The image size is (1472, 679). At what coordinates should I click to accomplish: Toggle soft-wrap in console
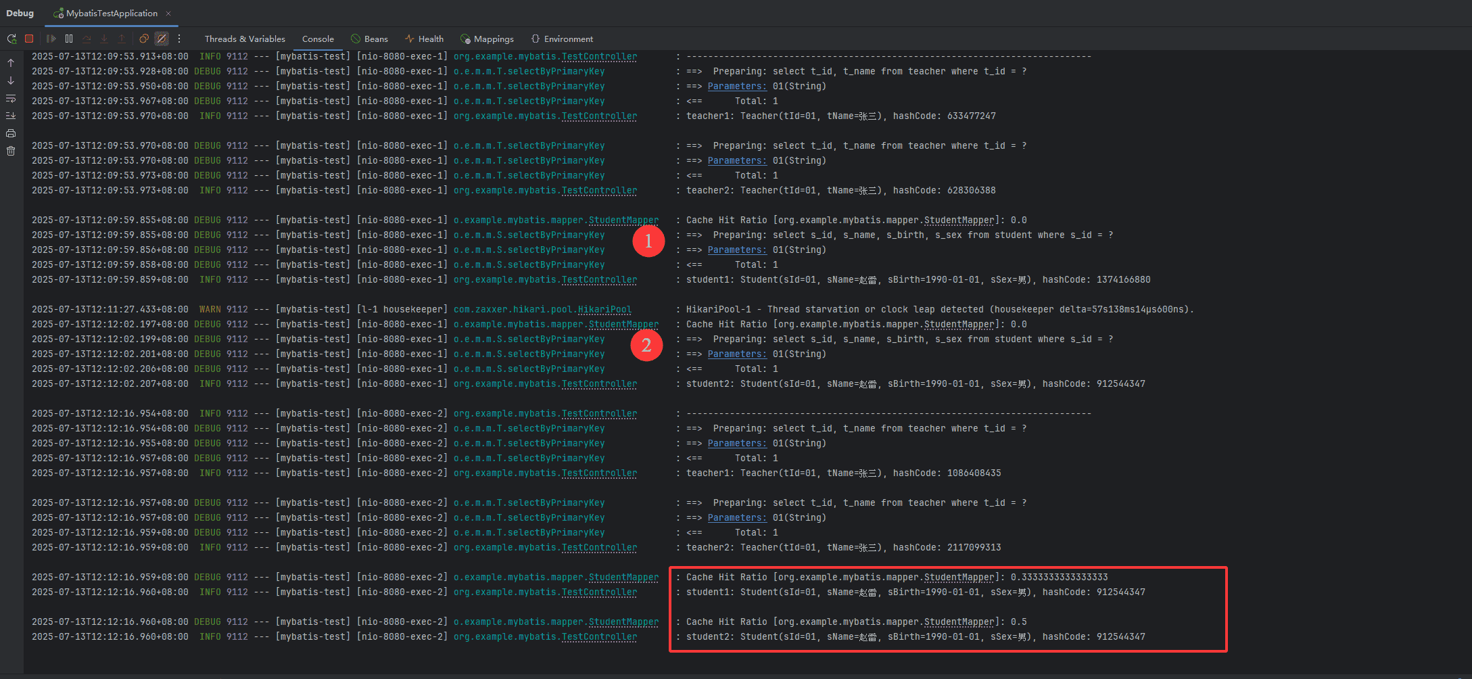pyautogui.click(x=11, y=98)
